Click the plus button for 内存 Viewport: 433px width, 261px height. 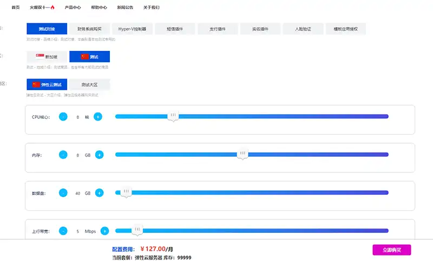coord(100,155)
